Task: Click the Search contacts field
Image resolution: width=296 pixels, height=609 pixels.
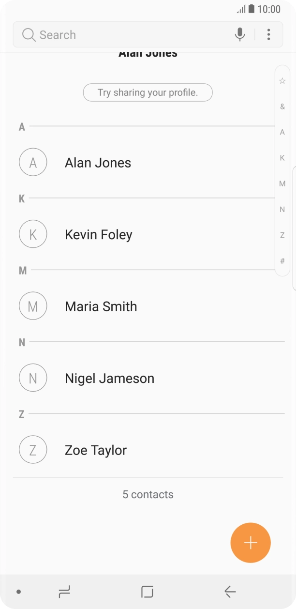Action: pyautogui.click(x=126, y=35)
